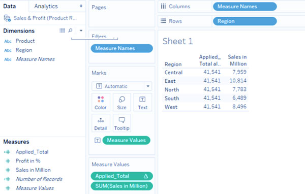
Task: Click the hash icon beside Profit in %
Action: (x=8, y=161)
